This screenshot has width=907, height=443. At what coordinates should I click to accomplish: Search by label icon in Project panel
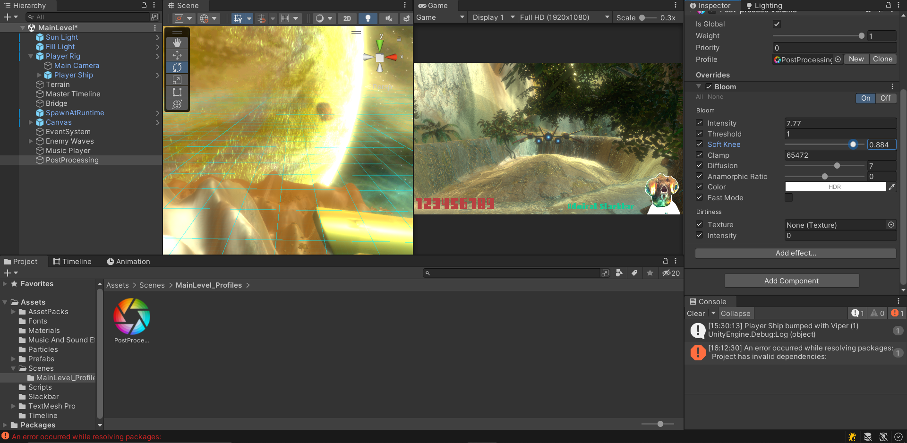[634, 273]
